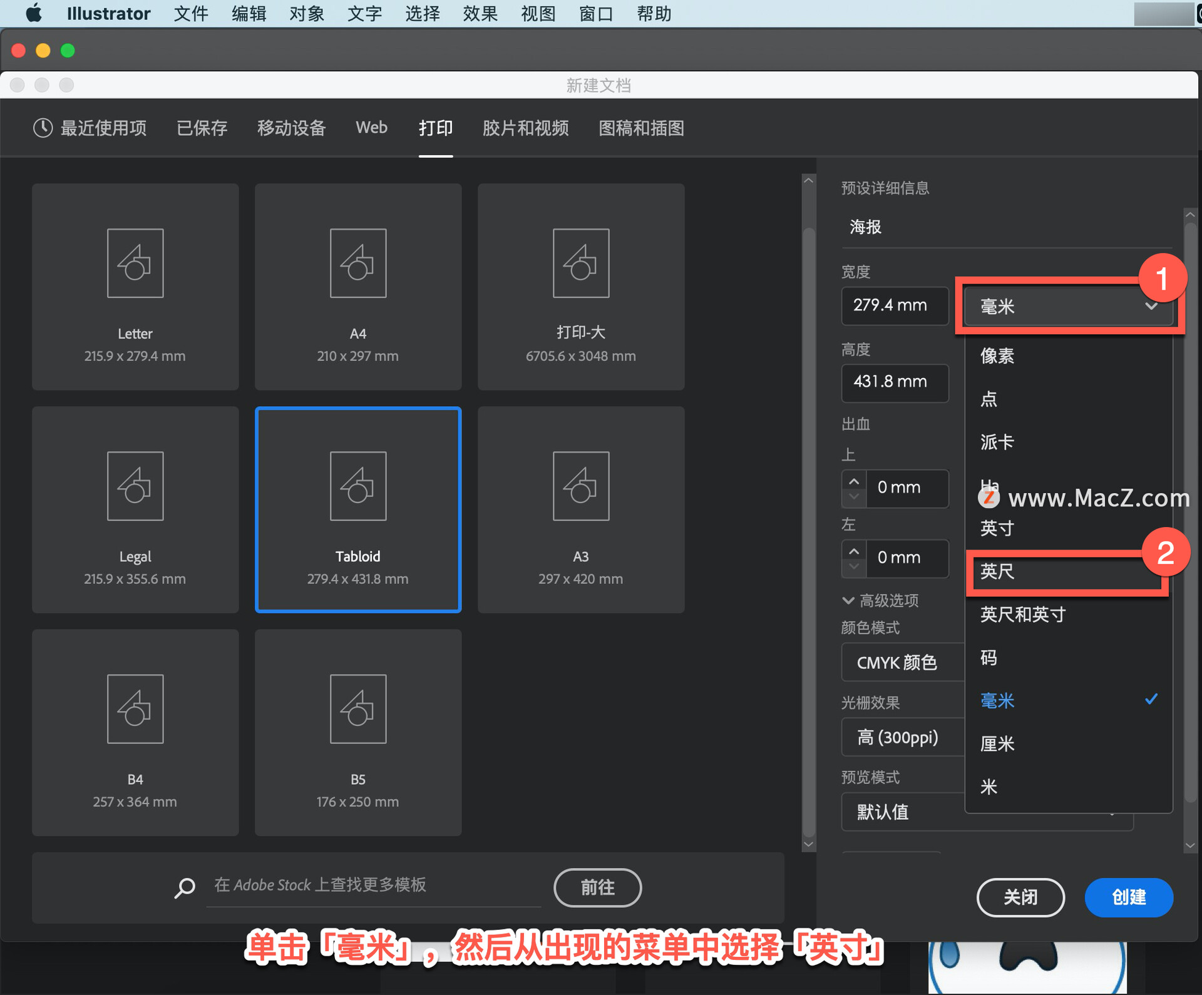
Task: Select the A3 preset icon
Action: coord(581,486)
